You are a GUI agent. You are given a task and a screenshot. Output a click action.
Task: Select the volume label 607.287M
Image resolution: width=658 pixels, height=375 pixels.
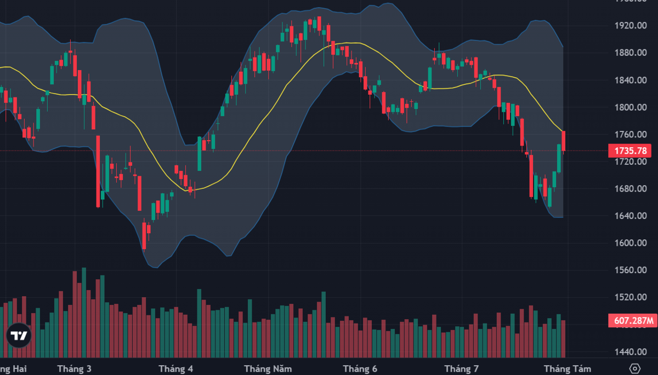coord(633,321)
